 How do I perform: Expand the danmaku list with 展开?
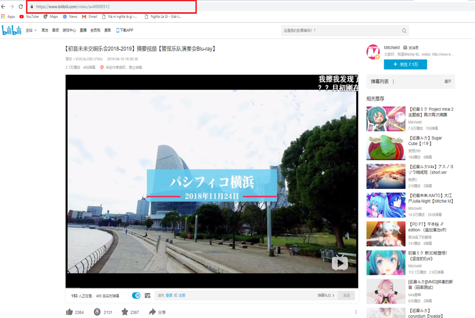(448, 82)
